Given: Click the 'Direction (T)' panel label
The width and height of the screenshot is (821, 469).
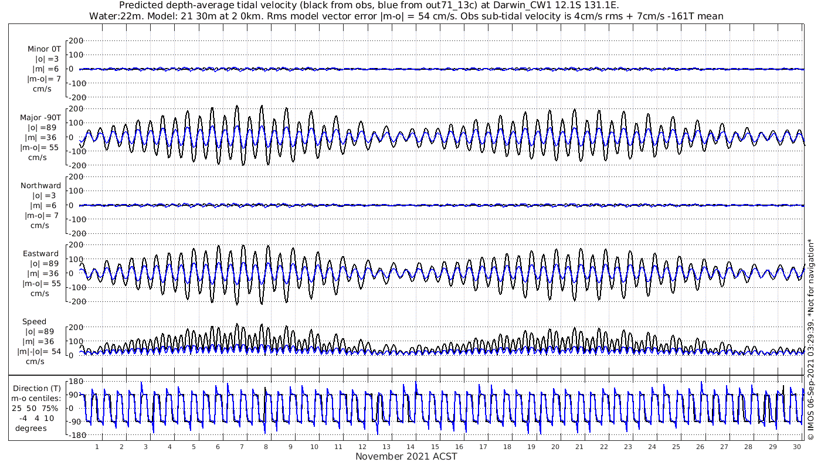Looking at the screenshot, I should click(36, 388).
